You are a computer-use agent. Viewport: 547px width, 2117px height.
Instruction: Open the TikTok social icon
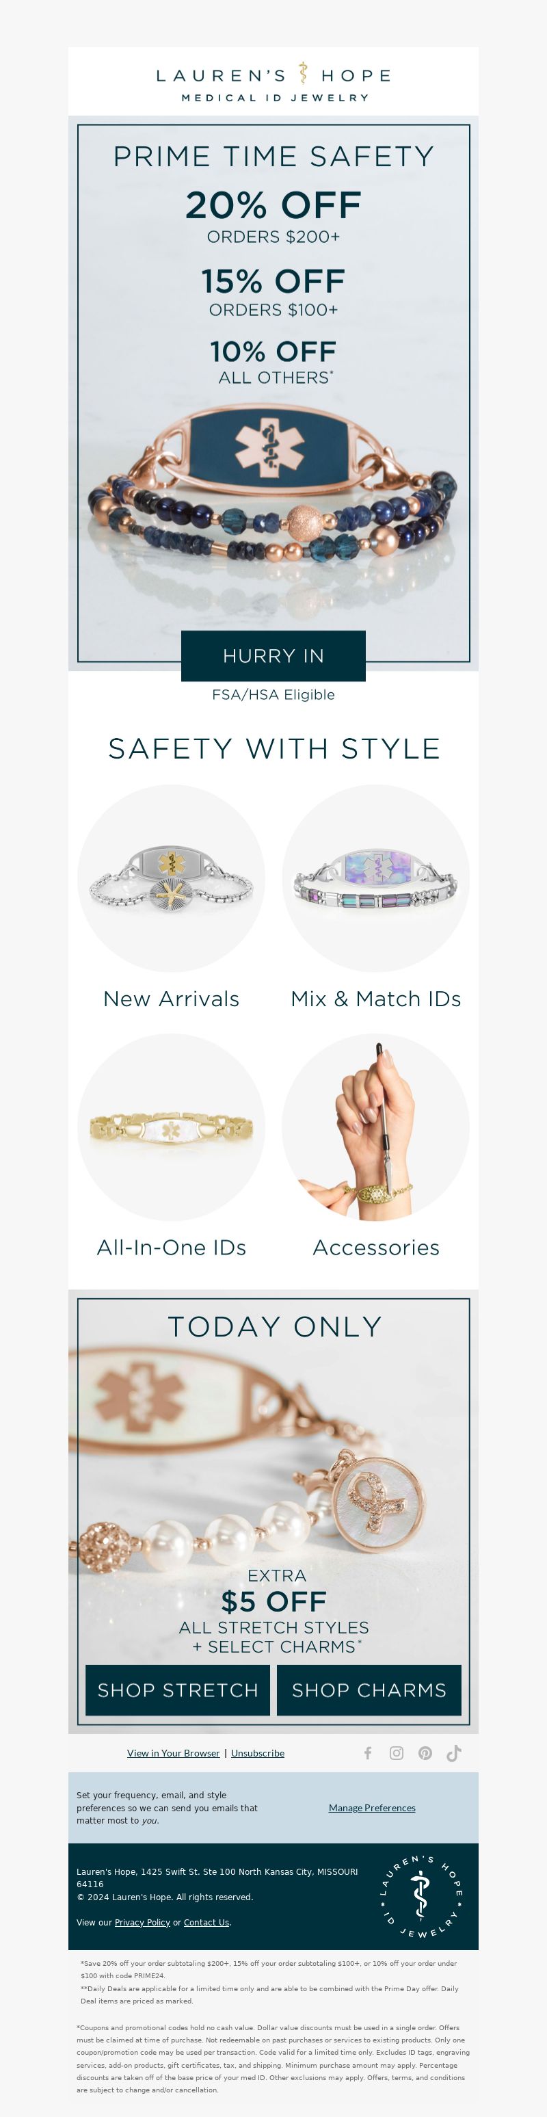[x=453, y=1753]
